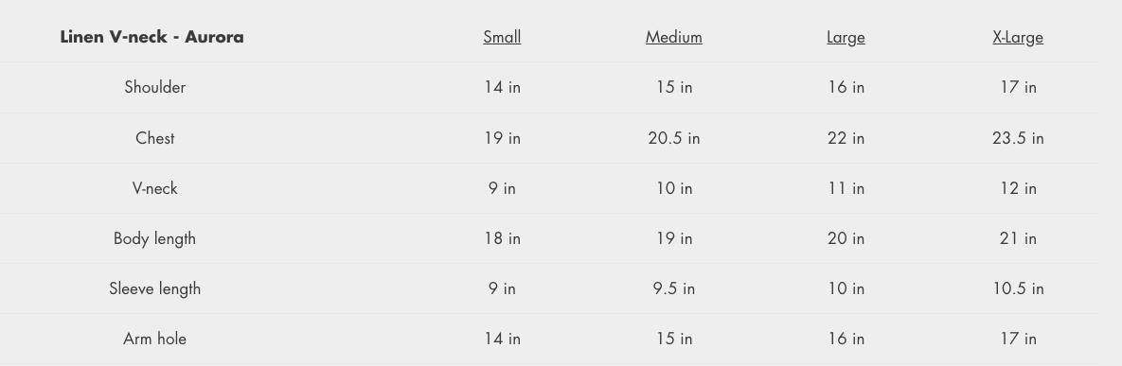Select the Linen V-neck - Aurora title

pos(151,37)
